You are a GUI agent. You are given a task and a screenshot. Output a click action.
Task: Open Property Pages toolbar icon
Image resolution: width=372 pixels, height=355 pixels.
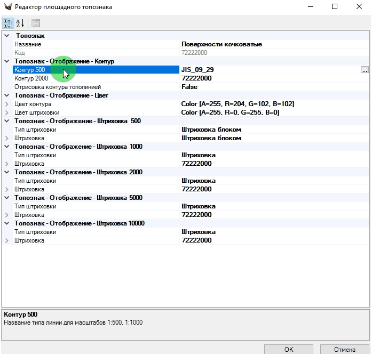(x=36, y=23)
